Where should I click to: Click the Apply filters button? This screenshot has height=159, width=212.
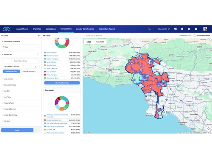tap(17, 130)
